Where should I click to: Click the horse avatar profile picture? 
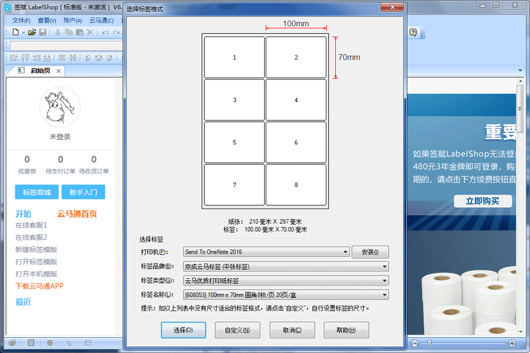coord(60,107)
